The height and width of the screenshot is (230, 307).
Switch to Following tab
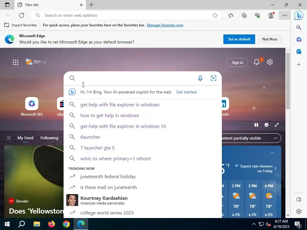coord(49,138)
